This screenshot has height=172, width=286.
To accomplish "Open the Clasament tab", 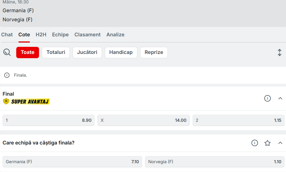I will click(87, 35).
